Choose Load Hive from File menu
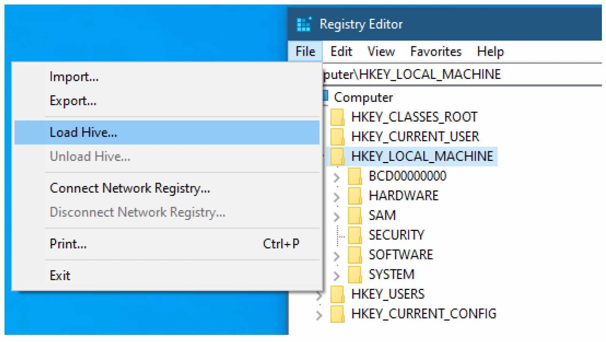 tap(83, 132)
